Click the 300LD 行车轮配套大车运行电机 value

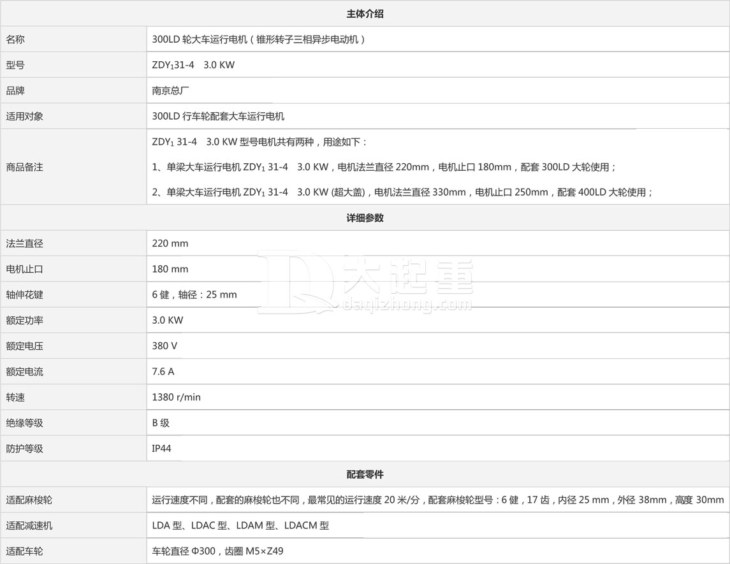click(x=218, y=116)
